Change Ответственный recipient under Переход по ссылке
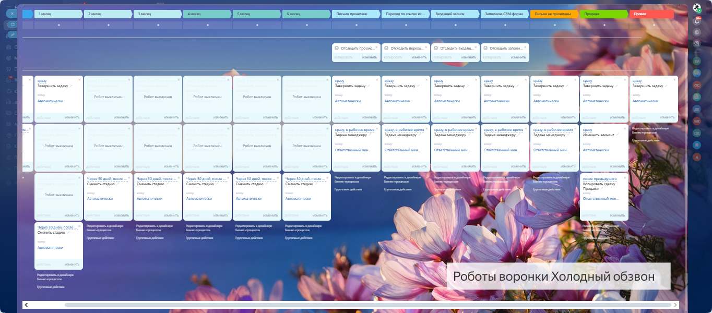The height and width of the screenshot is (313, 712). 402,150
